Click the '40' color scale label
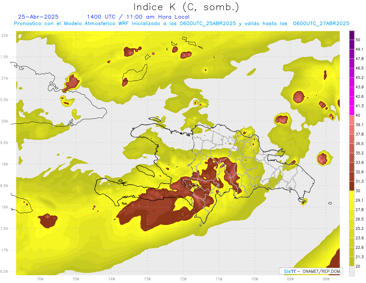Viewport: 366px width, 283px height. [x=358, y=115]
